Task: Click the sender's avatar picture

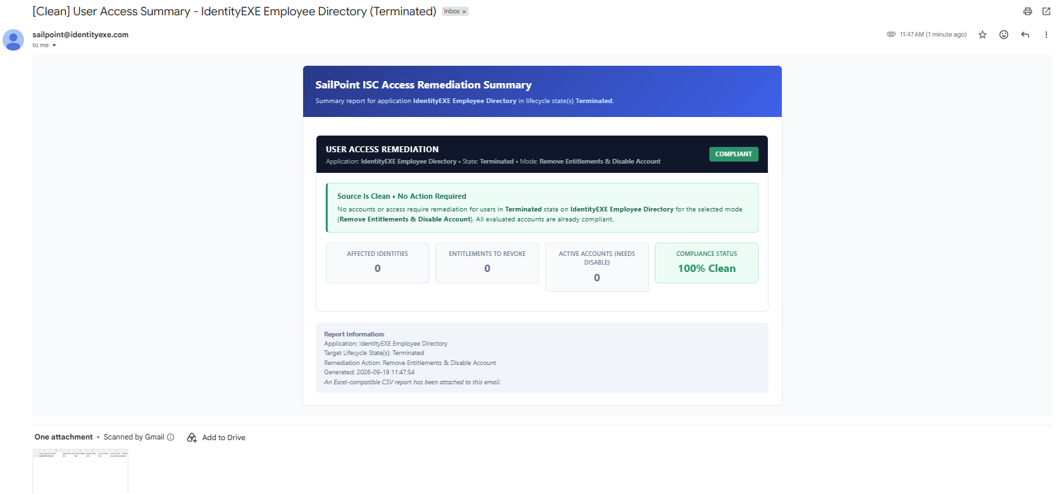Action: [x=13, y=40]
